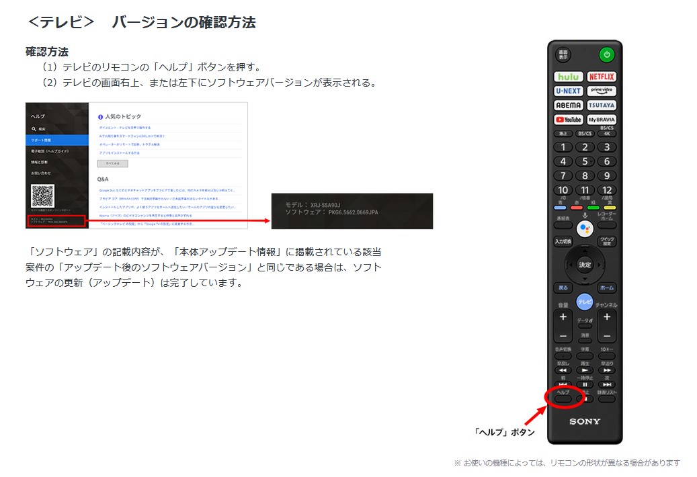Click the データd button on remote
The height and width of the screenshot is (477, 697).
585,327
